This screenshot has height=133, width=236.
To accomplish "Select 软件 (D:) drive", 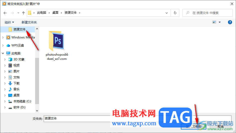I will 19,107.
